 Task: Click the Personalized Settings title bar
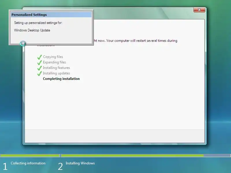(51, 15)
